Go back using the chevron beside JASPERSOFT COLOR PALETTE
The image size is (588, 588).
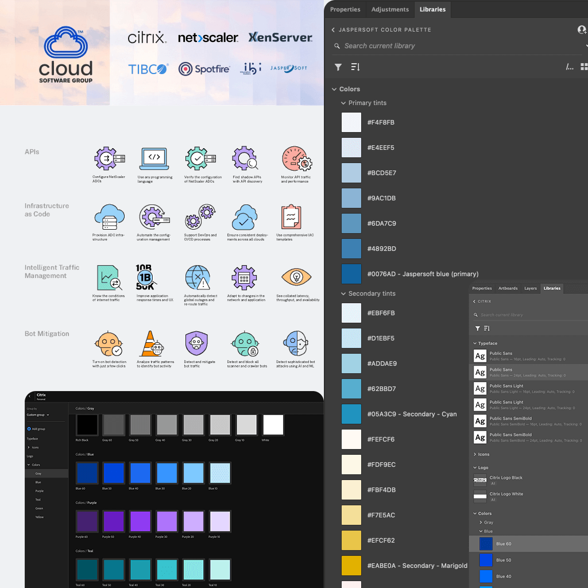tap(333, 30)
